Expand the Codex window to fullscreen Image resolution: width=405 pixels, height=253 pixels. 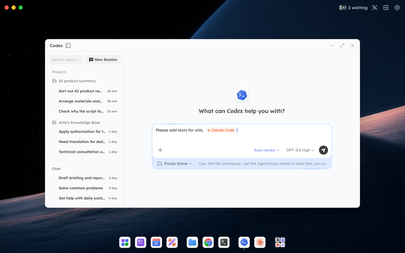pos(342,46)
